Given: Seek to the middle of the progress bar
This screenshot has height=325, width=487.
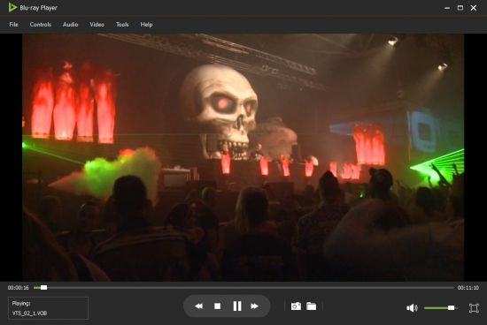Looking at the screenshot, I should tap(243, 288).
